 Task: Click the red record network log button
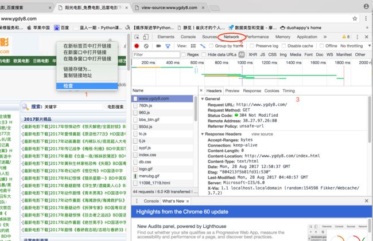tap(137, 46)
